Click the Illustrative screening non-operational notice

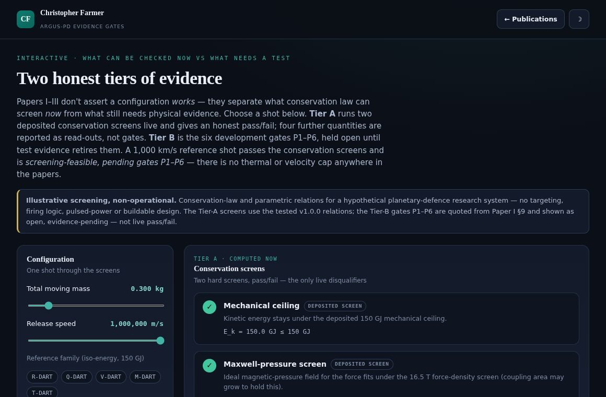[x=302, y=211]
